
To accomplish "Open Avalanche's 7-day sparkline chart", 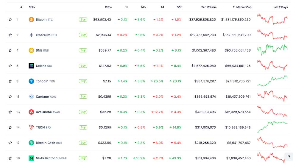I will [x=272, y=111].
